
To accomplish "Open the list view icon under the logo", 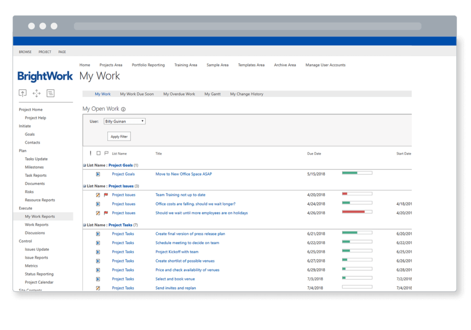I will point(50,93).
